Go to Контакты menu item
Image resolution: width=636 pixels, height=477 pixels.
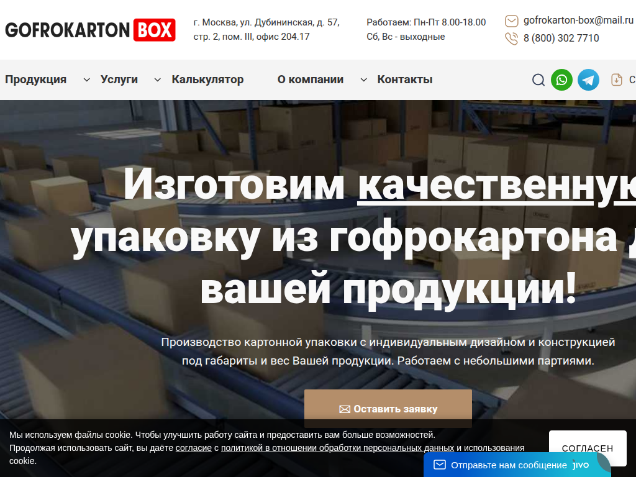tap(405, 79)
